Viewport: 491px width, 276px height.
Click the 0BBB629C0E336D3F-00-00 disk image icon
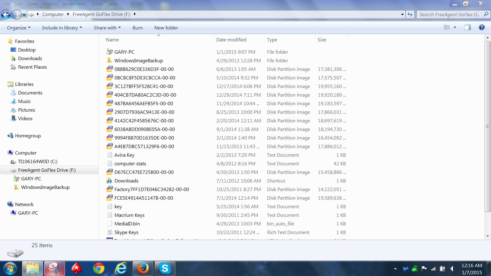(x=110, y=69)
